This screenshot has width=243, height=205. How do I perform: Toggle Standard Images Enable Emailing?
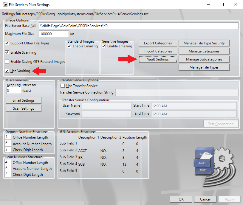[x=69, y=46]
